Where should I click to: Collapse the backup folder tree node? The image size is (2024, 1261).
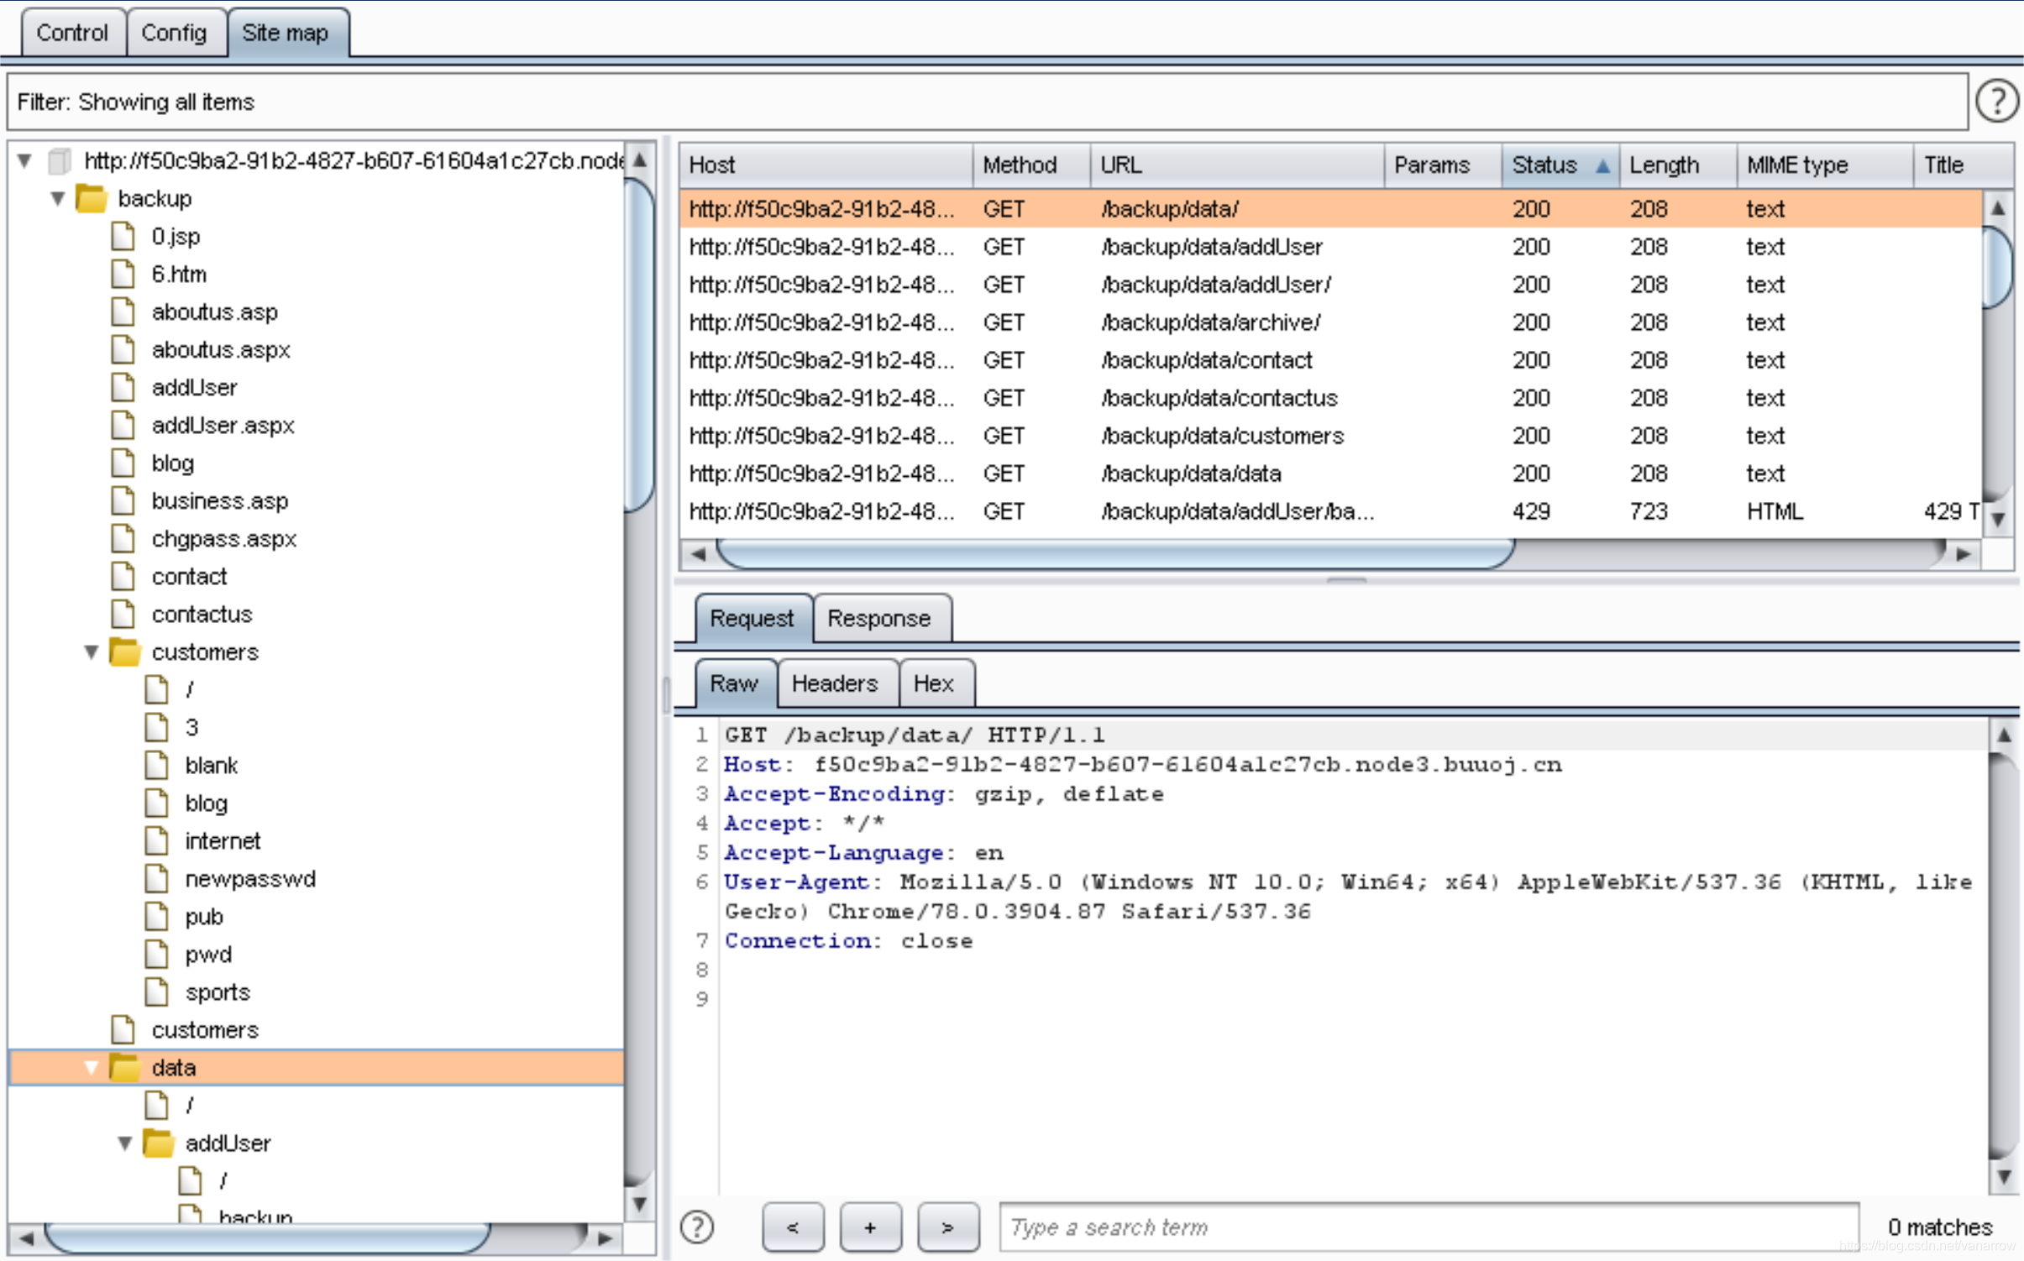pos(57,199)
